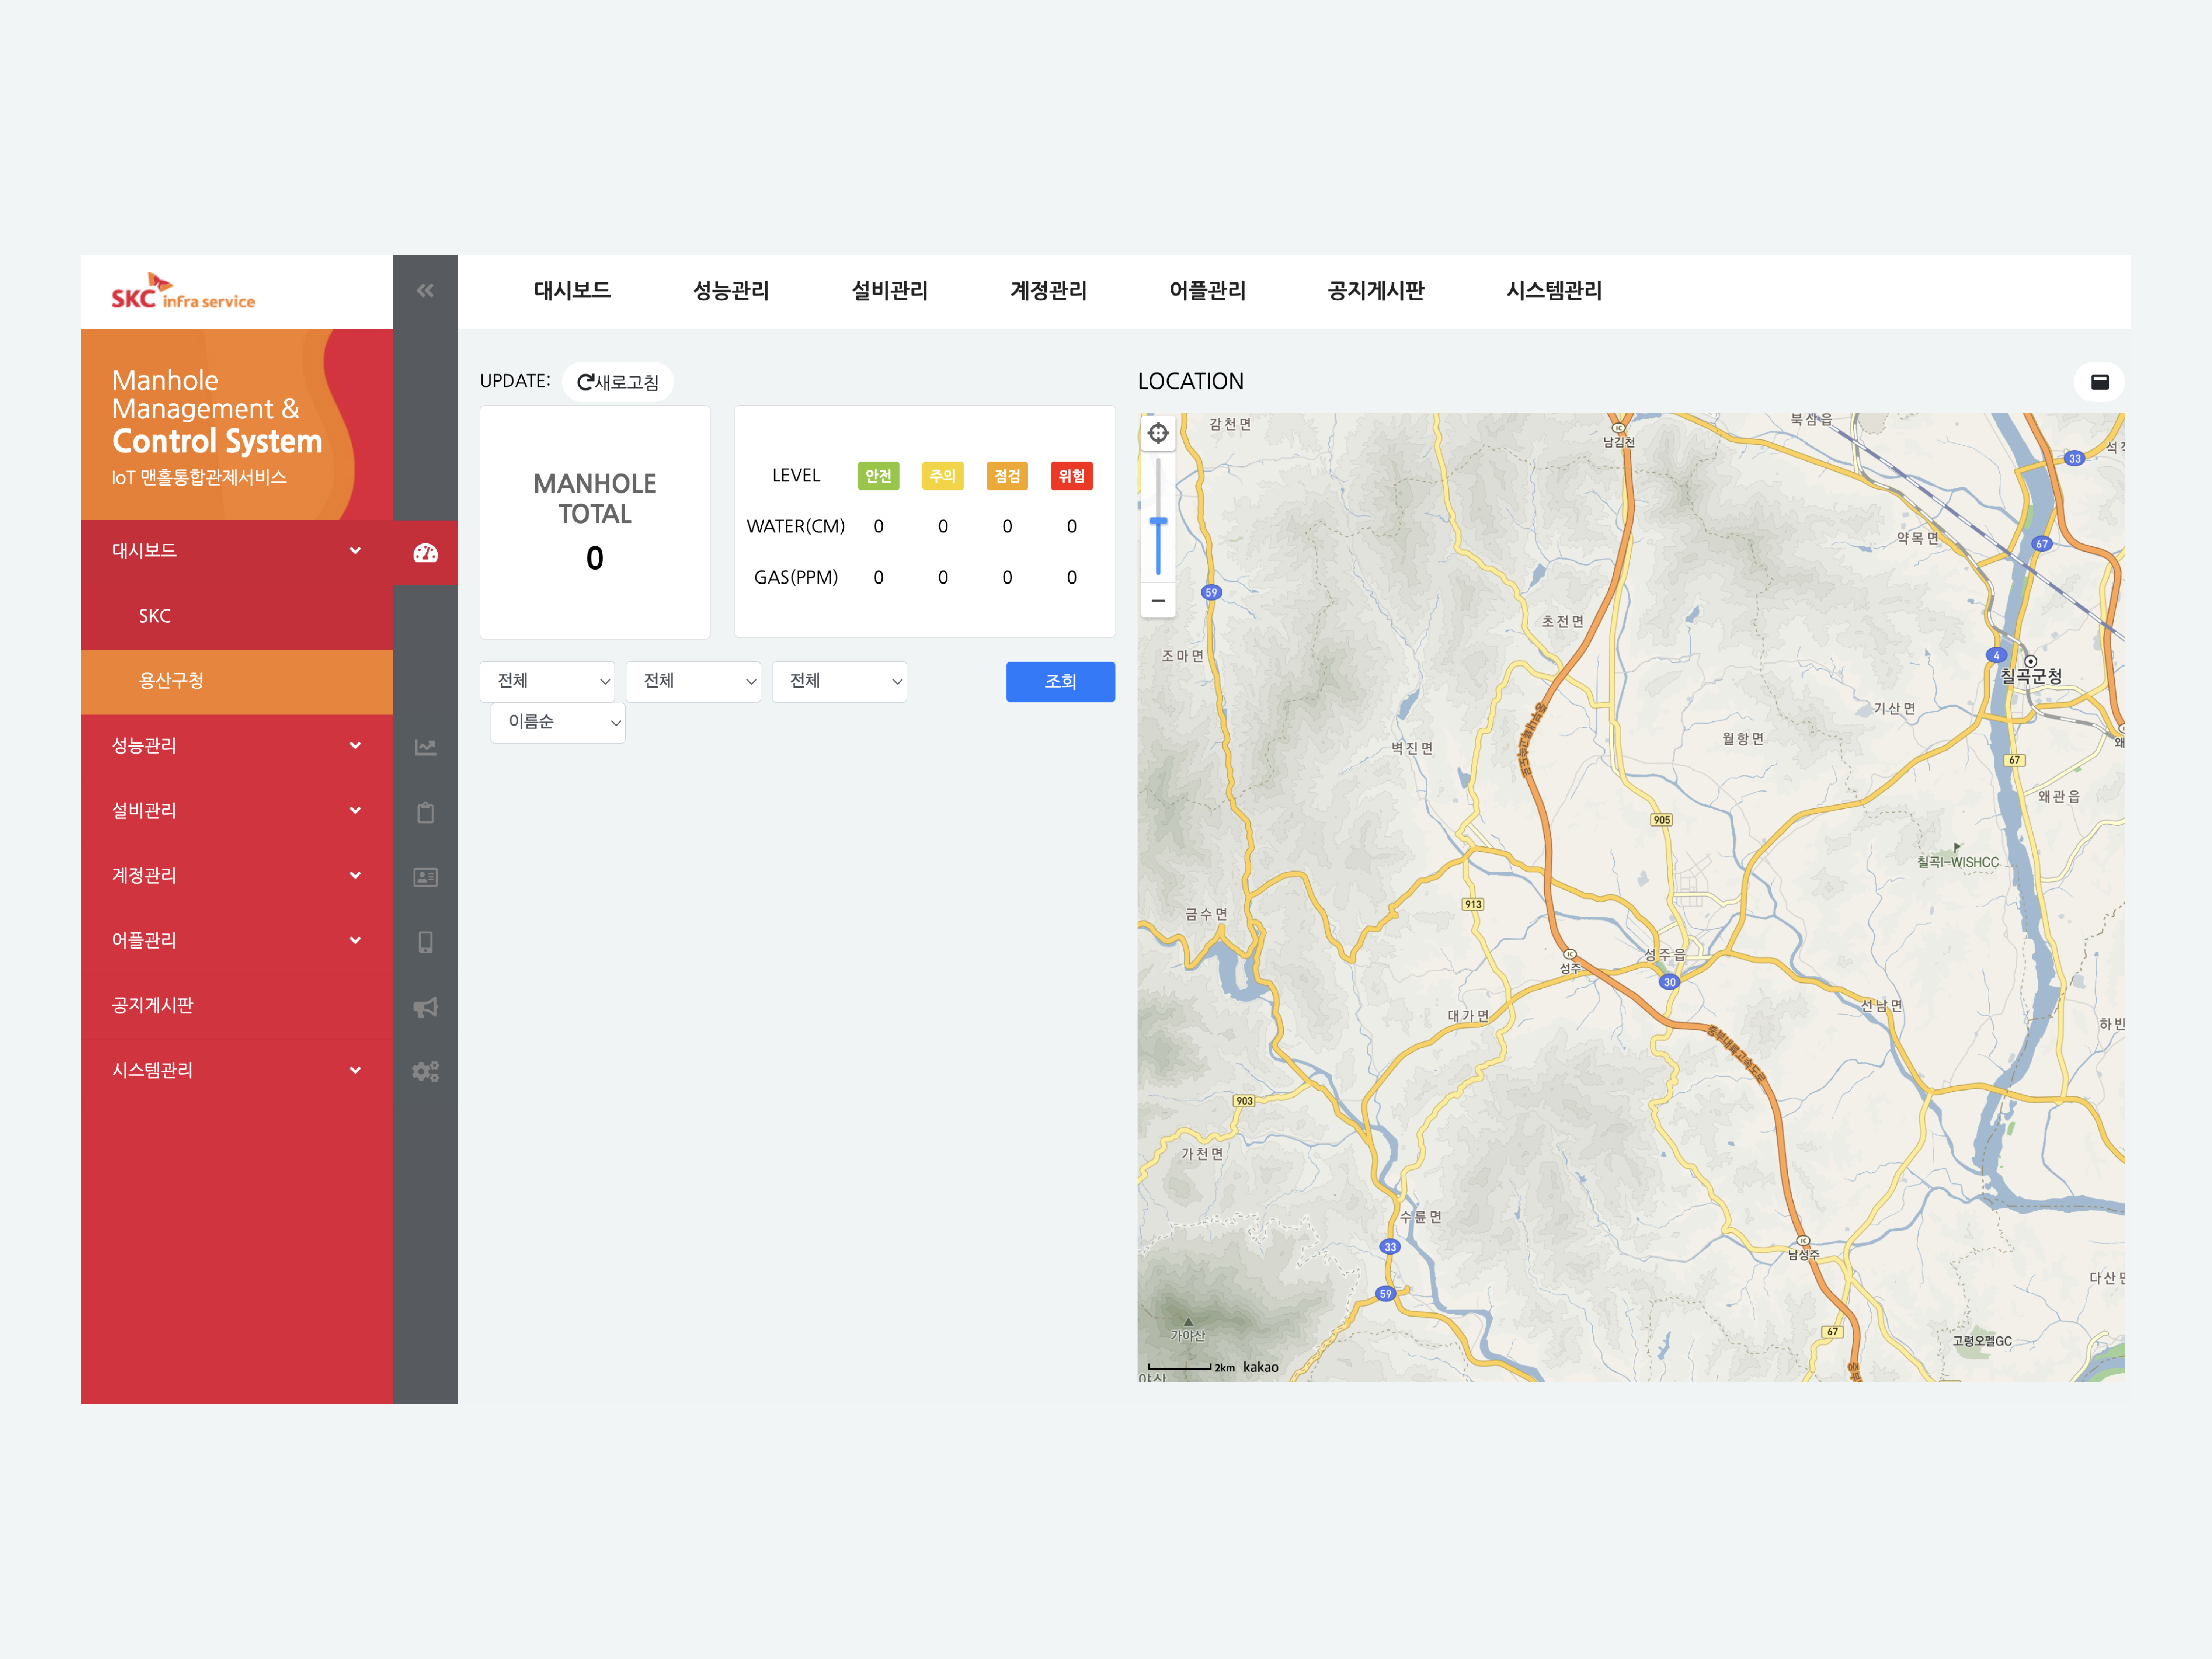Screen dimensions: 2212x1659
Task: Open the system gears icon in the icon strip
Action: (x=425, y=1072)
